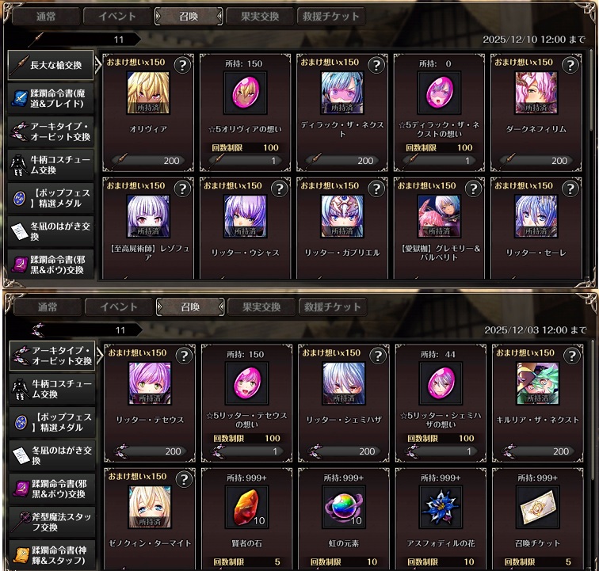Choose the 虹の元素 rainbow orb icon
The image size is (599, 571).
[344, 506]
